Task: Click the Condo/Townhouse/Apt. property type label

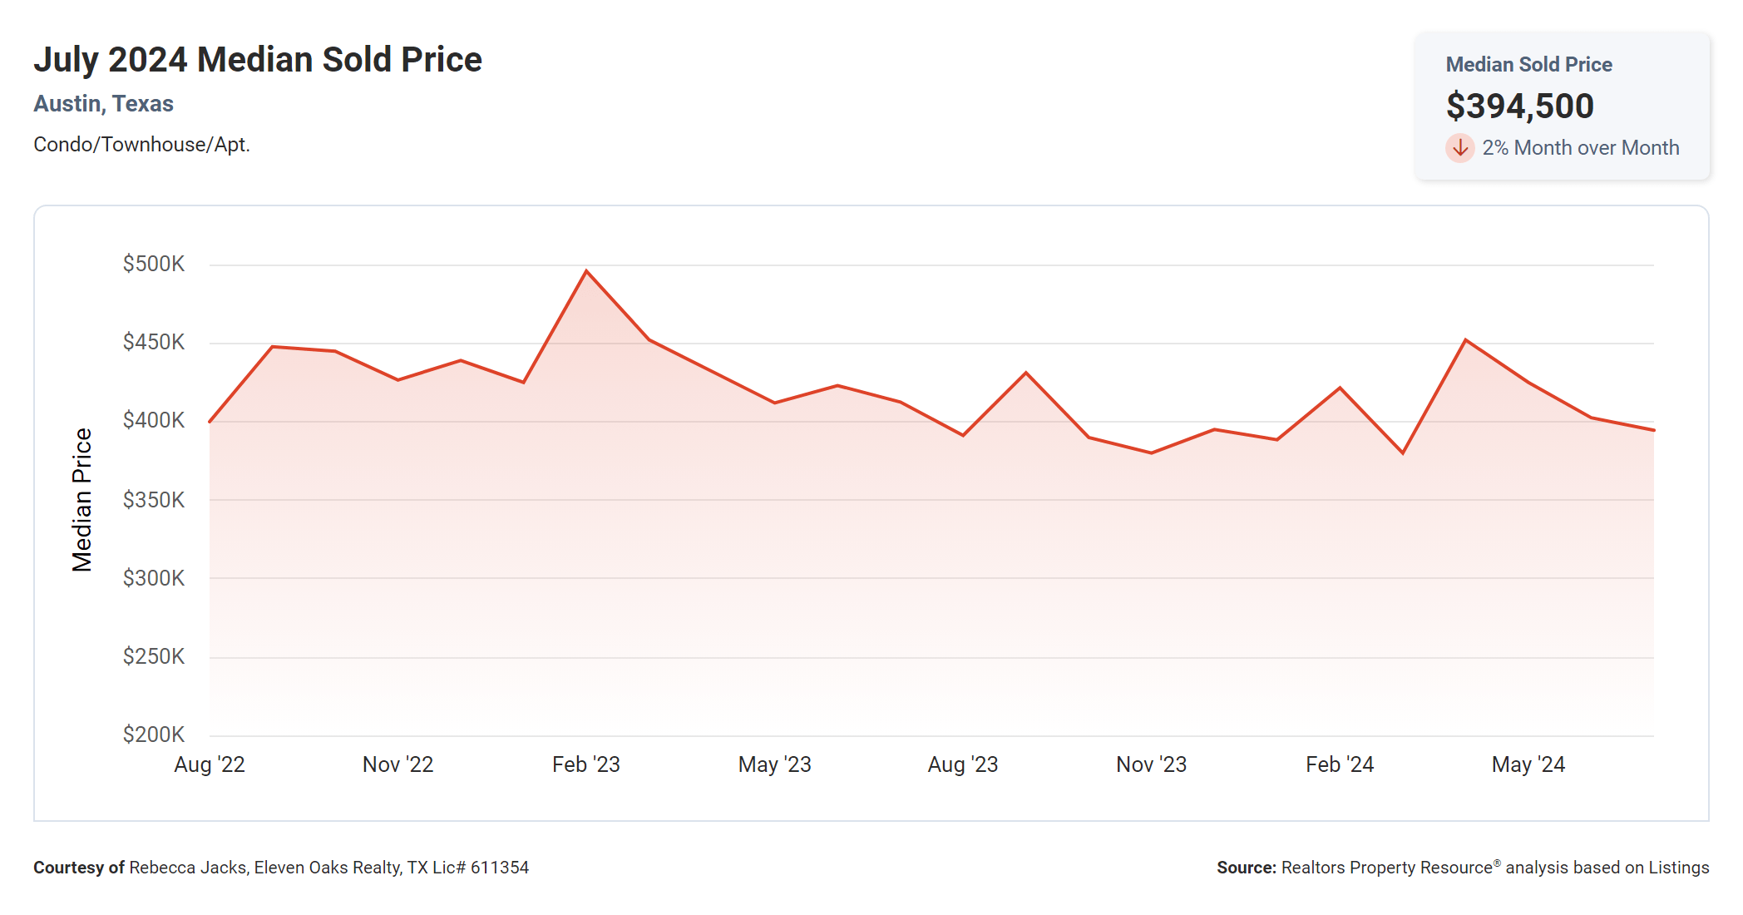Action: (x=141, y=145)
